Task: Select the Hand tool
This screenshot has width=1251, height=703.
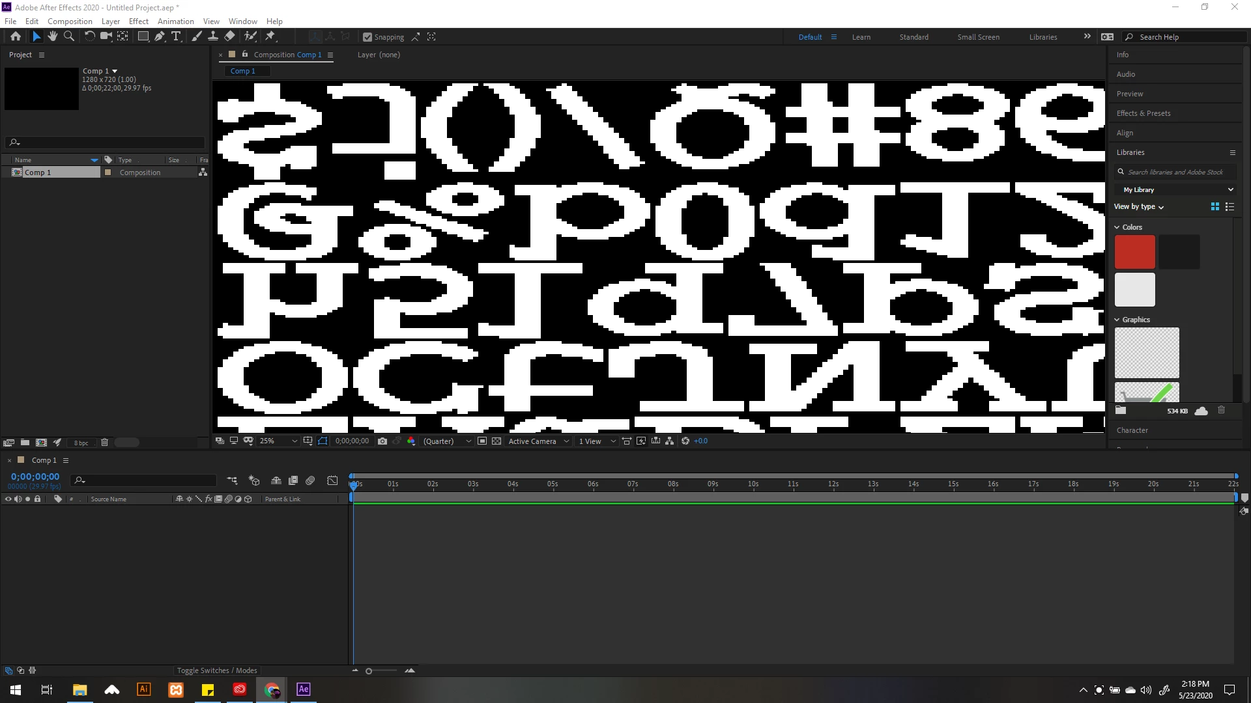Action: pyautogui.click(x=53, y=36)
